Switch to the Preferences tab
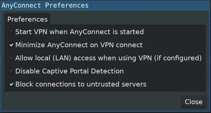 (x=27, y=19)
